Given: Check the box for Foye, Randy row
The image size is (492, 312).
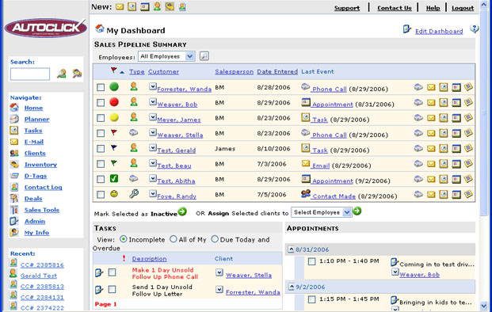Looking at the screenshot, I should (101, 195).
